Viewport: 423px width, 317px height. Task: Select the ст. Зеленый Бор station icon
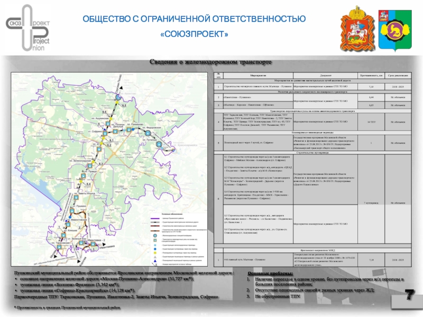[x=81, y=243]
